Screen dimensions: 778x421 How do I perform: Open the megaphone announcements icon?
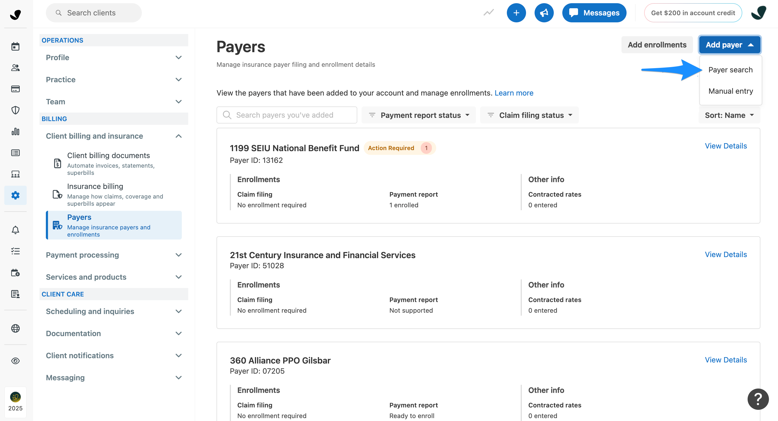[x=544, y=13]
